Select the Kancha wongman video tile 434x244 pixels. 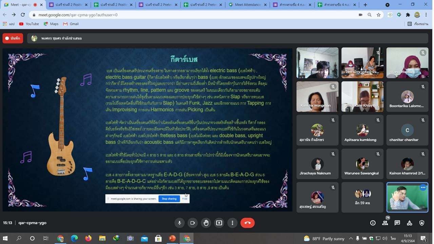(x=317, y=97)
